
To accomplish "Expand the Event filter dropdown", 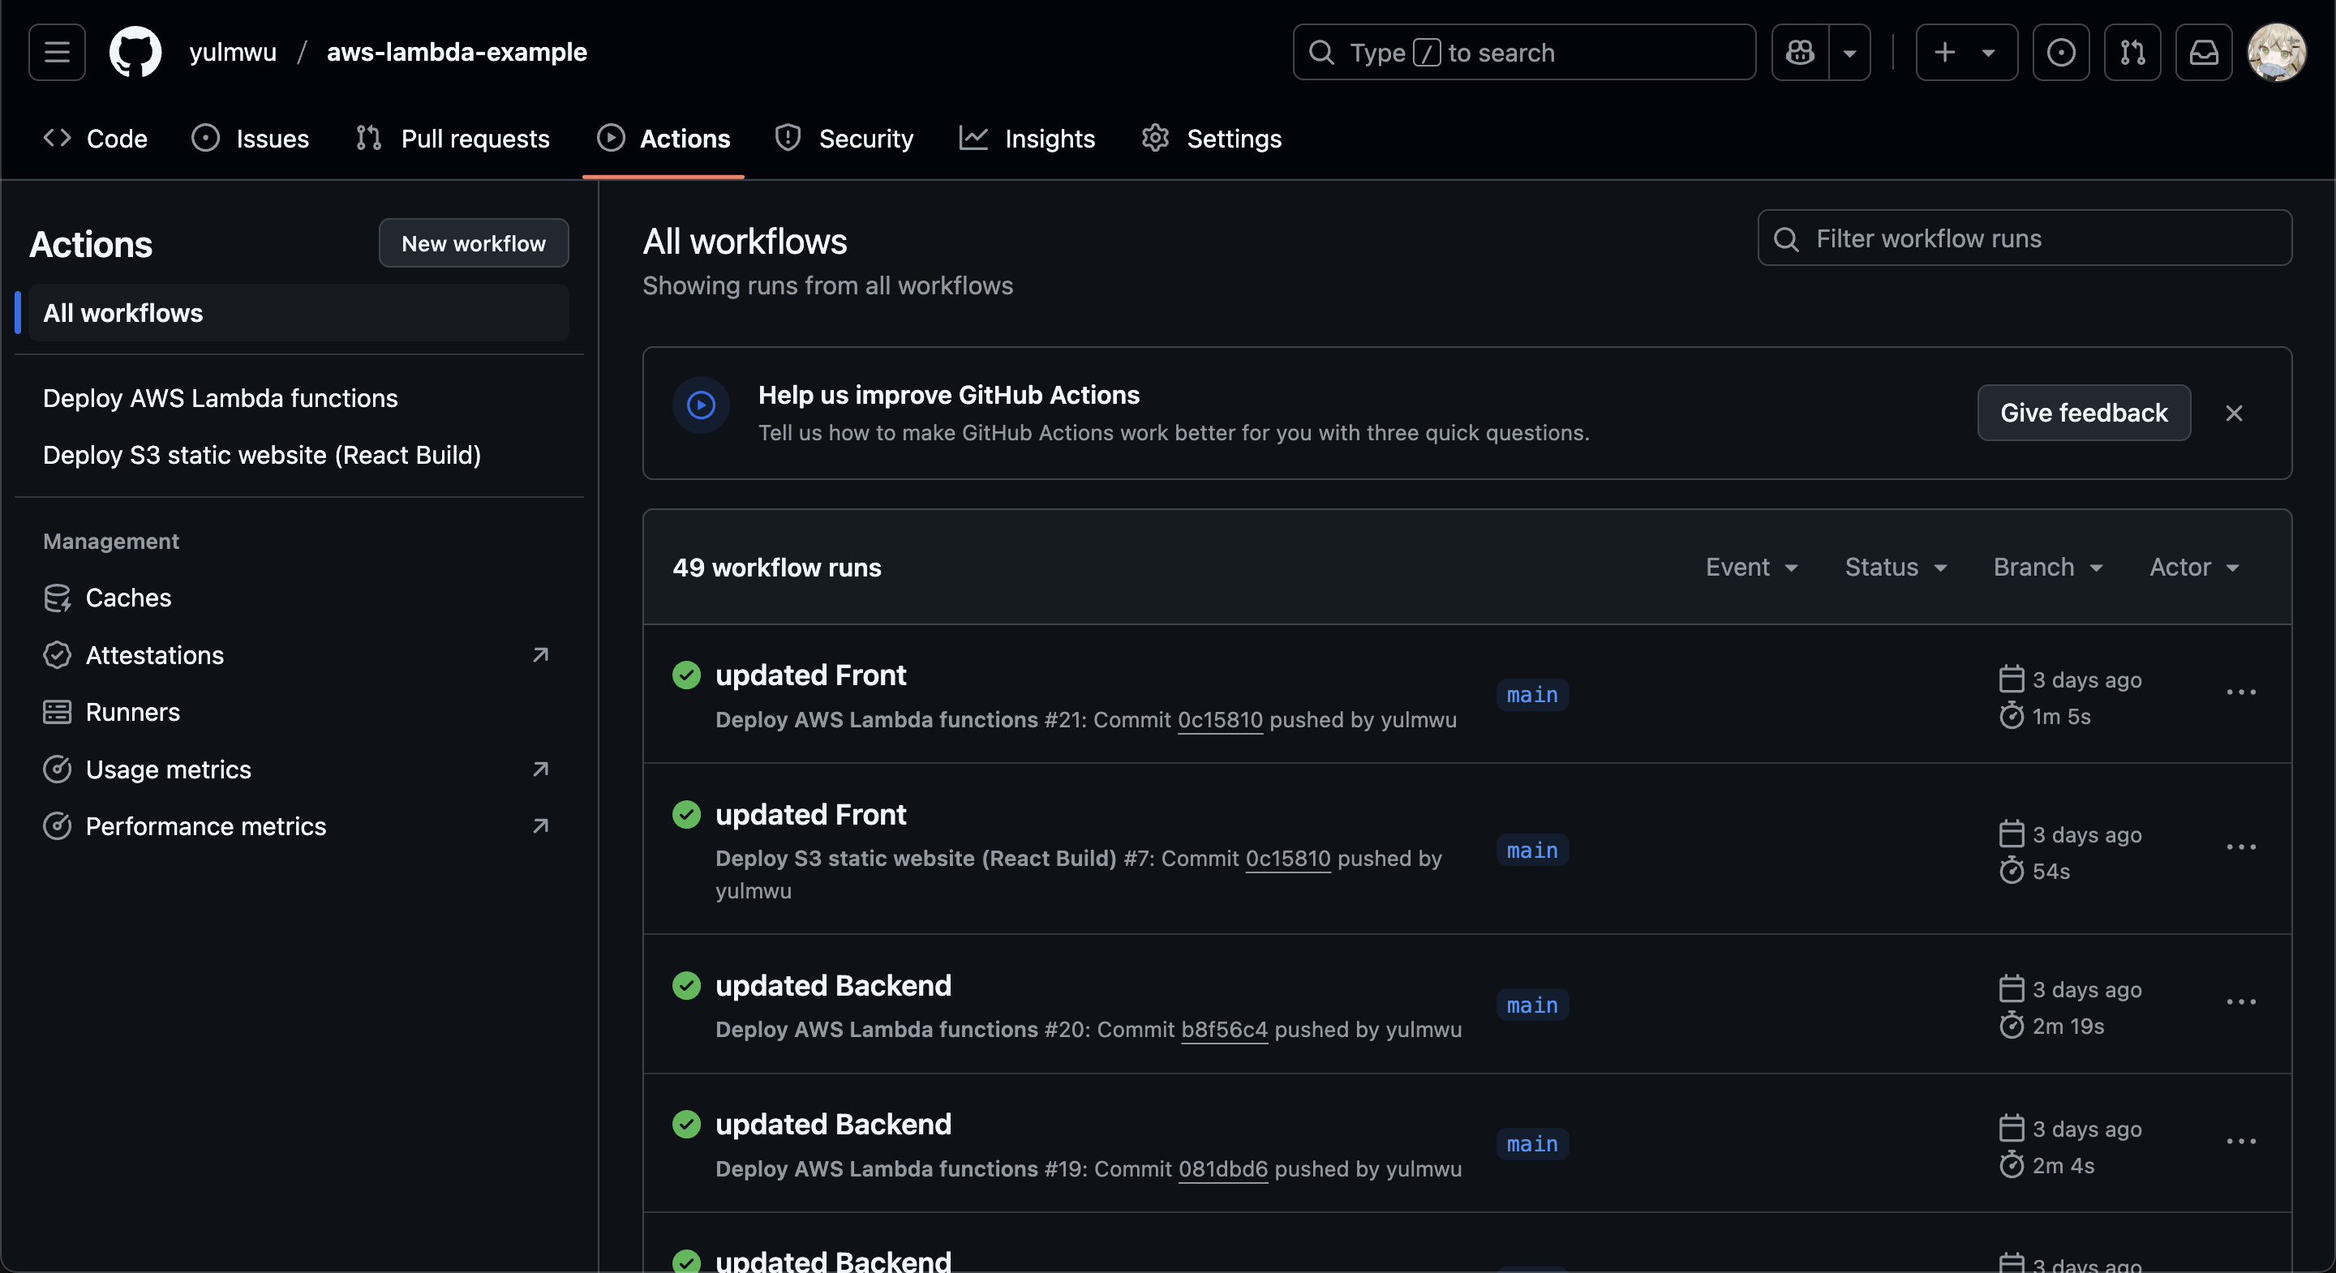I will click(x=1751, y=568).
